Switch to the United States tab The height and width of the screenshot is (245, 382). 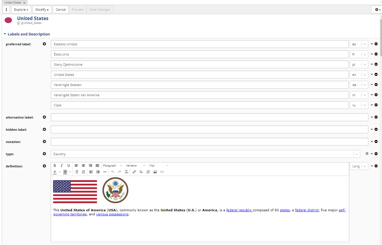13,2
